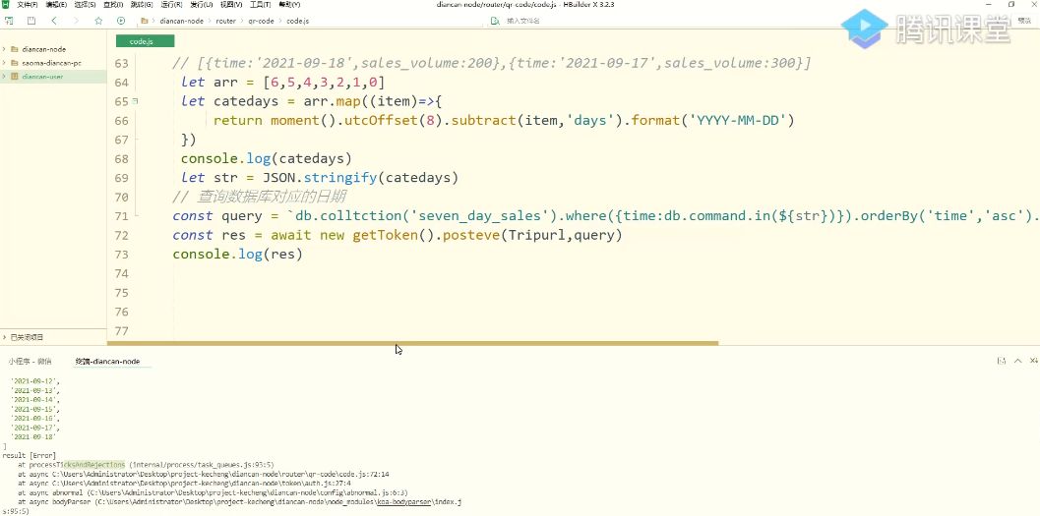
Task: Select the code.js editor tab
Action: 145,41
